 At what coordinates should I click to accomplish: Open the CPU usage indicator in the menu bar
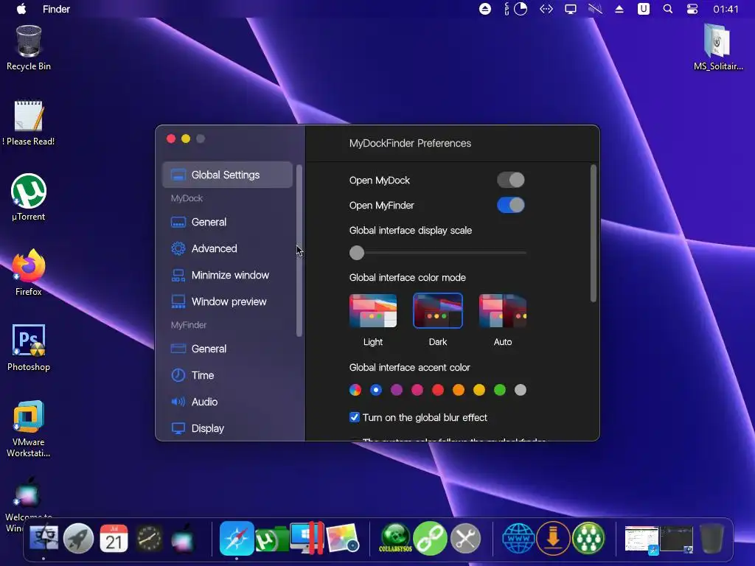tap(516, 9)
